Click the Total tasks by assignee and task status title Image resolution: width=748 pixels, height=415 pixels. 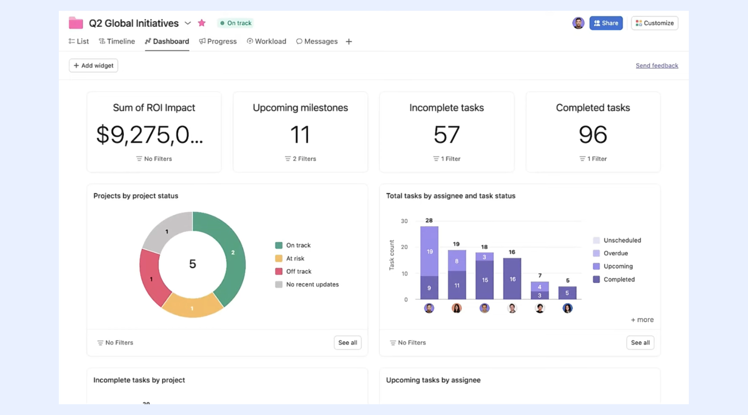[x=451, y=196]
